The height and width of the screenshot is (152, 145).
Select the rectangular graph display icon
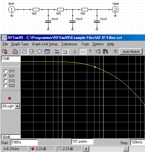point(24,51)
